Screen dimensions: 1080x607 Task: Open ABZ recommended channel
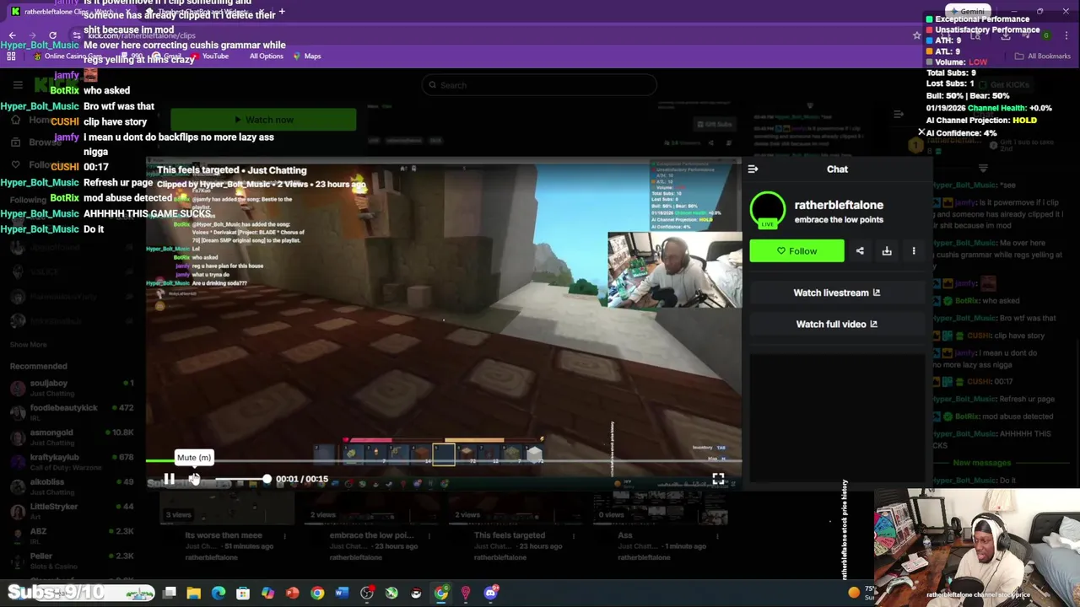point(72,536)
